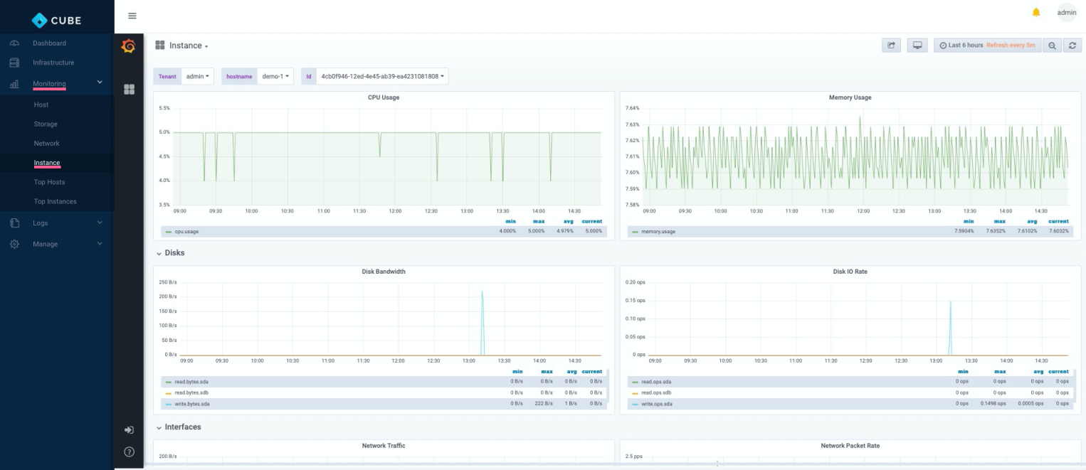
Task: Open the Infrastructure menu item
Action: 53,63
